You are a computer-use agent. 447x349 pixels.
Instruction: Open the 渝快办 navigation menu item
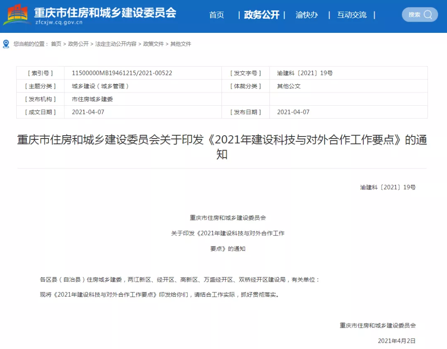(307, 15)
